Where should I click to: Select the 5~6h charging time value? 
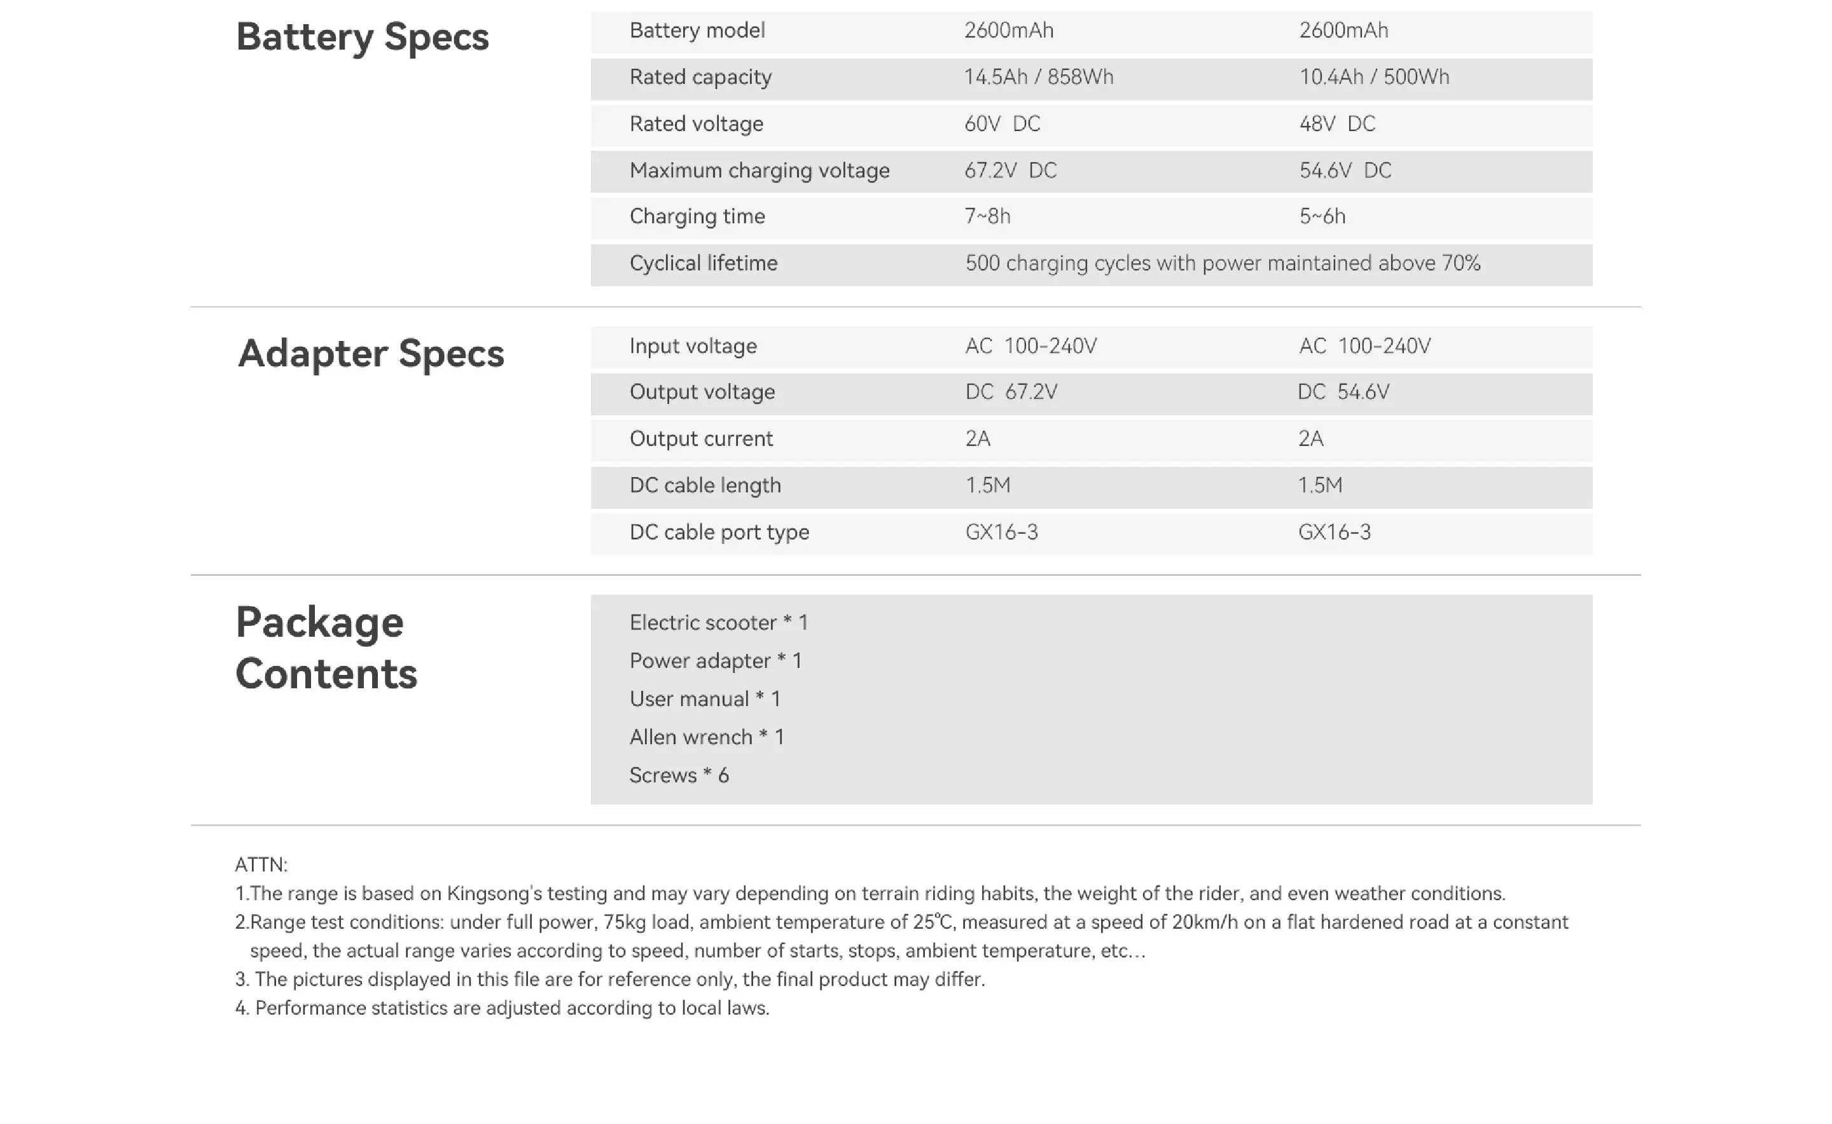pyautogui.click(x=1322, y=216)
